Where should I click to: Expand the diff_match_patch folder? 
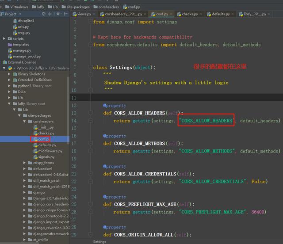(24, 180)
